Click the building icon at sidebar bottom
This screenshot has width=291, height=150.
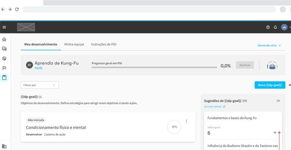coord(4,146)
